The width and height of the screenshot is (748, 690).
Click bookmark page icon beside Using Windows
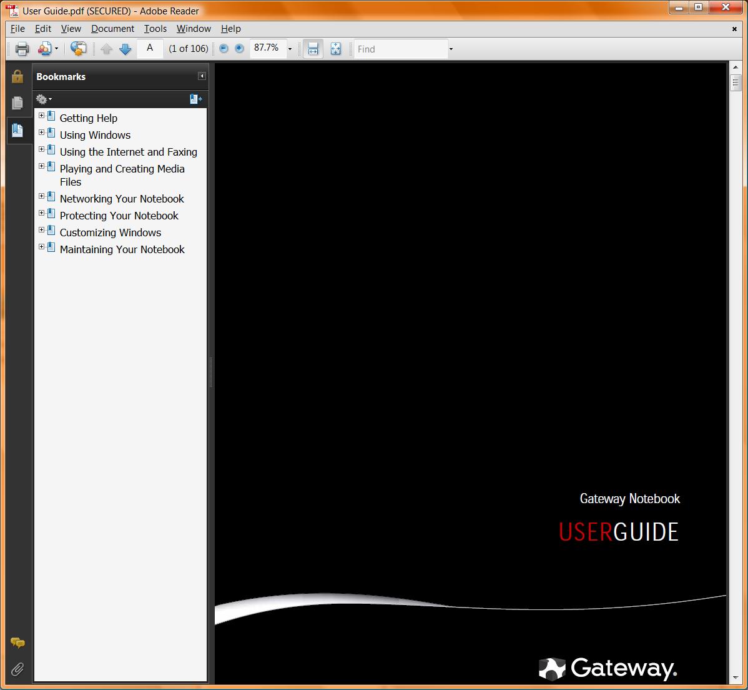tap(51, 132)
